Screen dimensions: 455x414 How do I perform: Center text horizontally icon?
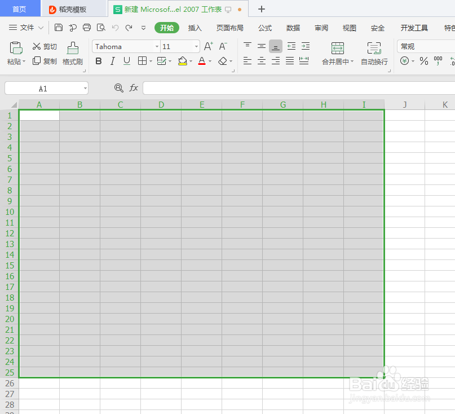[262, 61]
